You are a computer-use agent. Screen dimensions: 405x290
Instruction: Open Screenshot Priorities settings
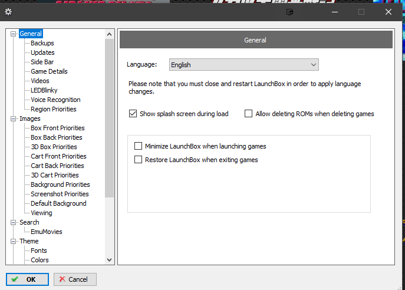(x=60, y=194)
